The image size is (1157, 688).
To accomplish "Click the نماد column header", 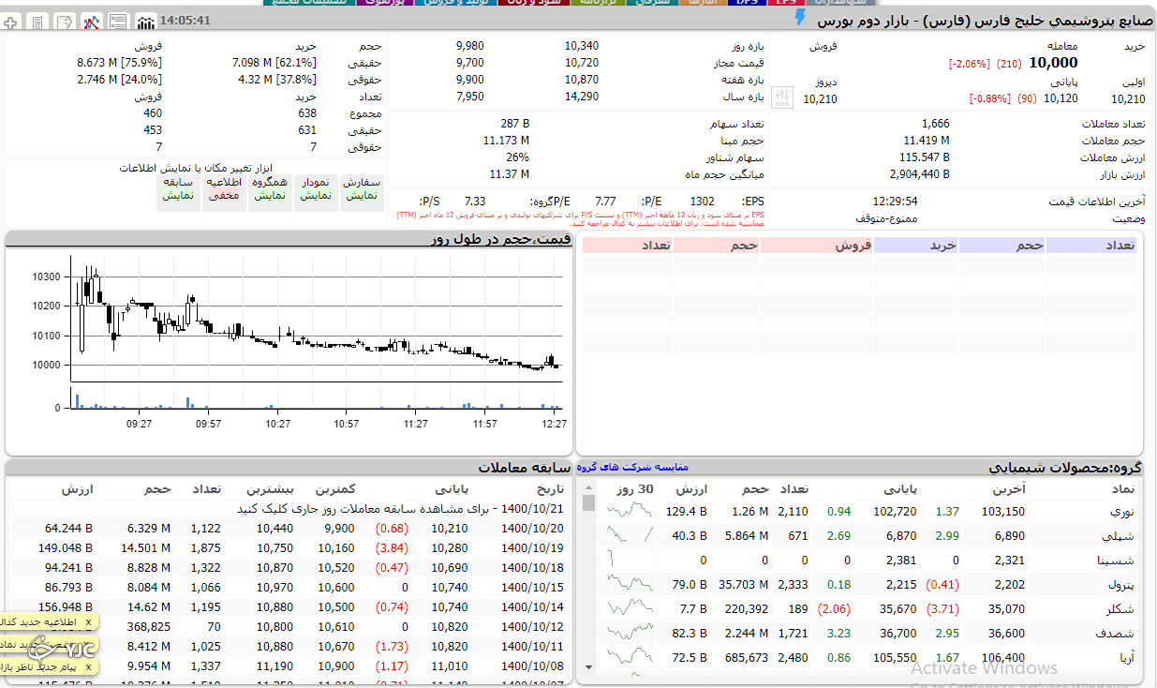I will point(1122,489).
